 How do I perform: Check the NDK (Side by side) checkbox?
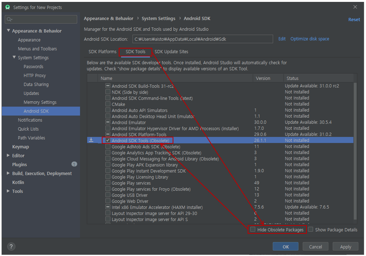tap(107, 91)
